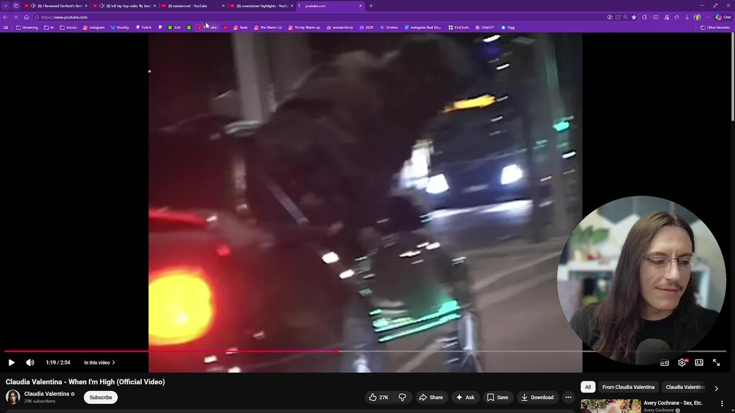This screenshot has width=735, height=413.
Task: Stop the page from loading
Action: [x=16, y=17]
